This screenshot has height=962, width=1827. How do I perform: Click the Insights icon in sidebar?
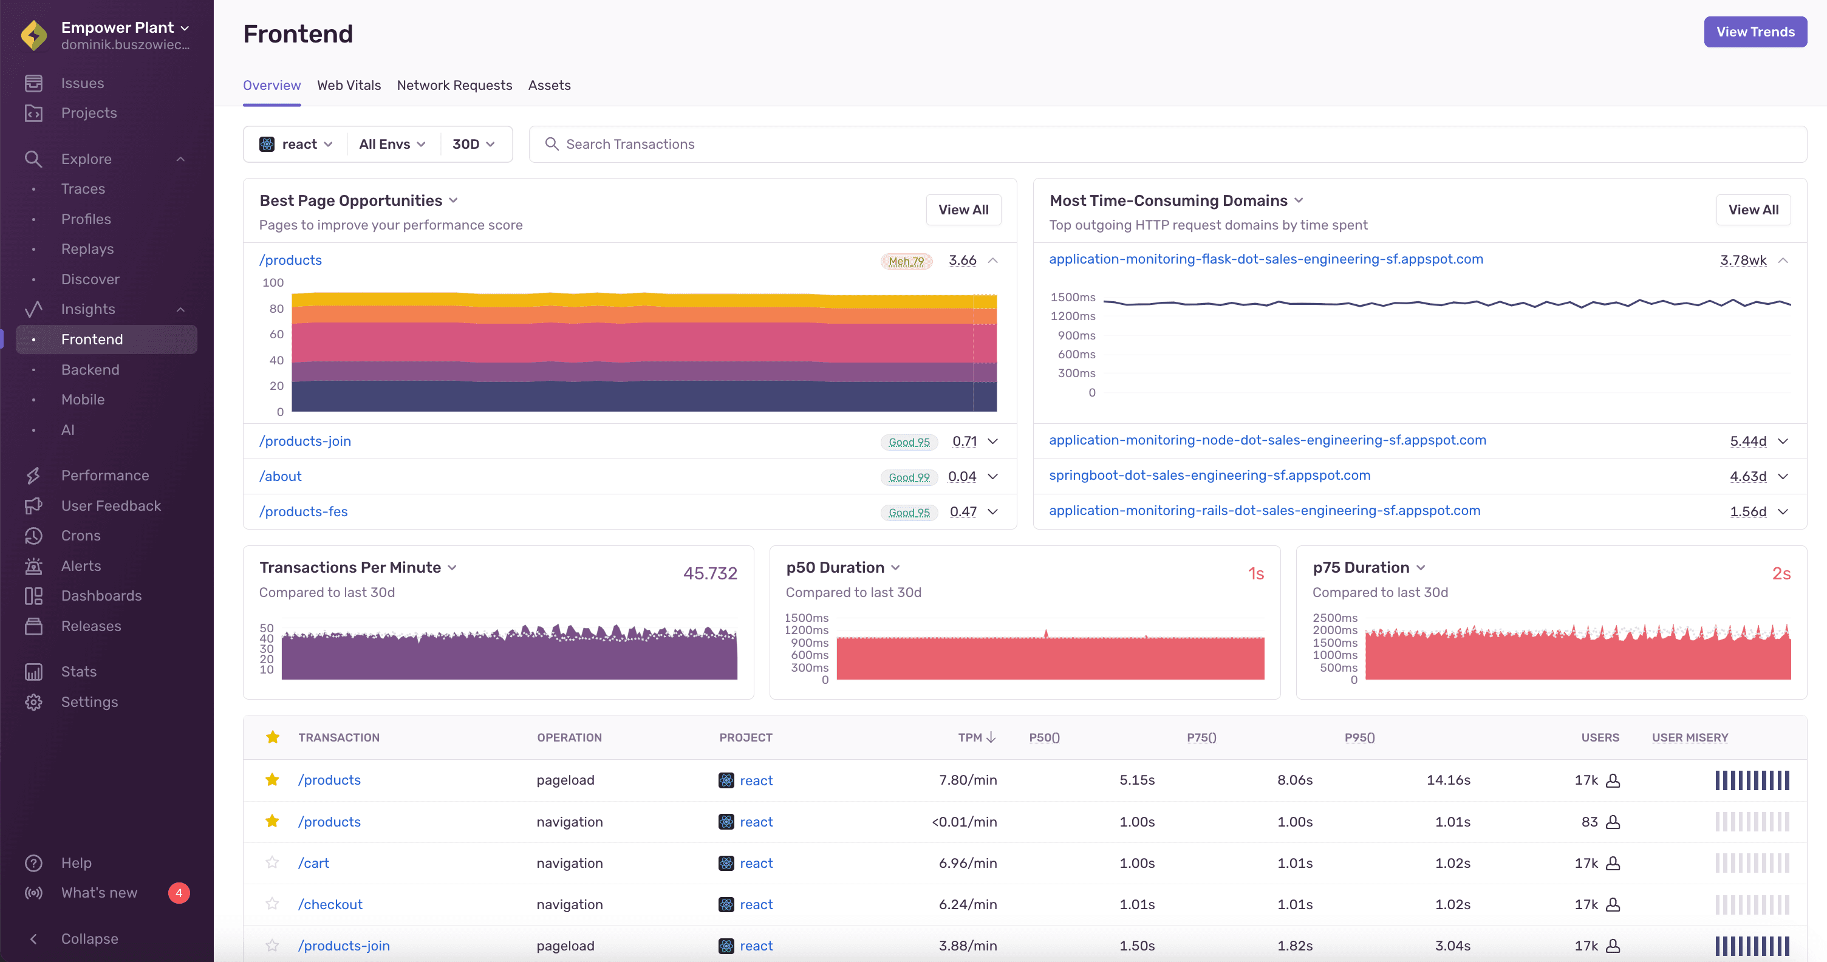point(33,309)
